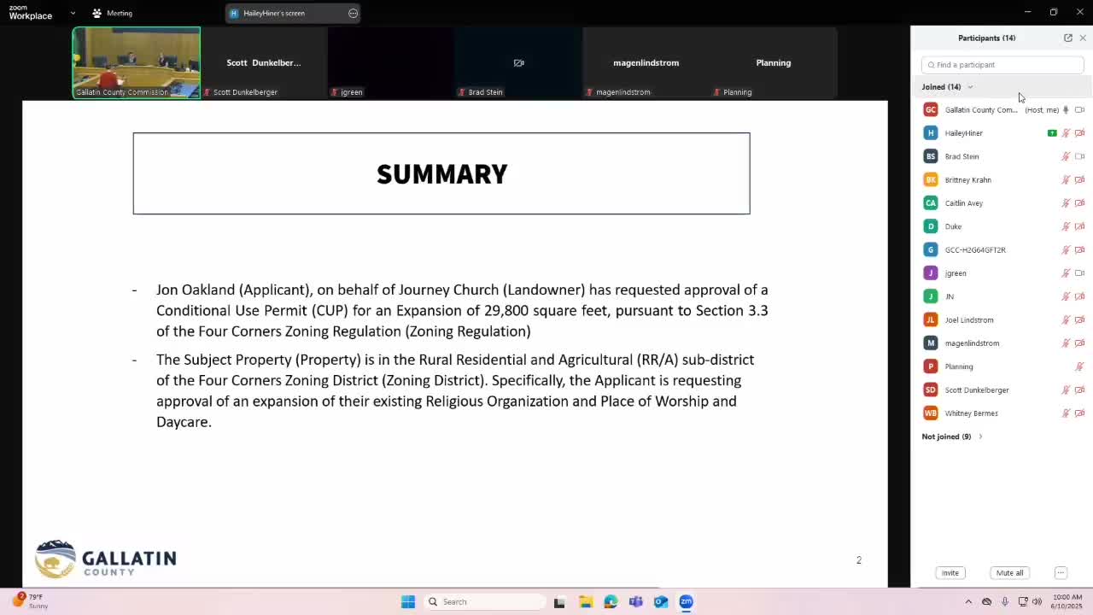Viewport: 1093px width, 615px height.
Task: Unmute HaileyHiner's microphone
Action: pyautogui.click(x=1066, y=133)
